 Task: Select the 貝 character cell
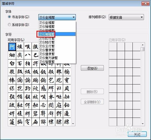tap(67, 88)
